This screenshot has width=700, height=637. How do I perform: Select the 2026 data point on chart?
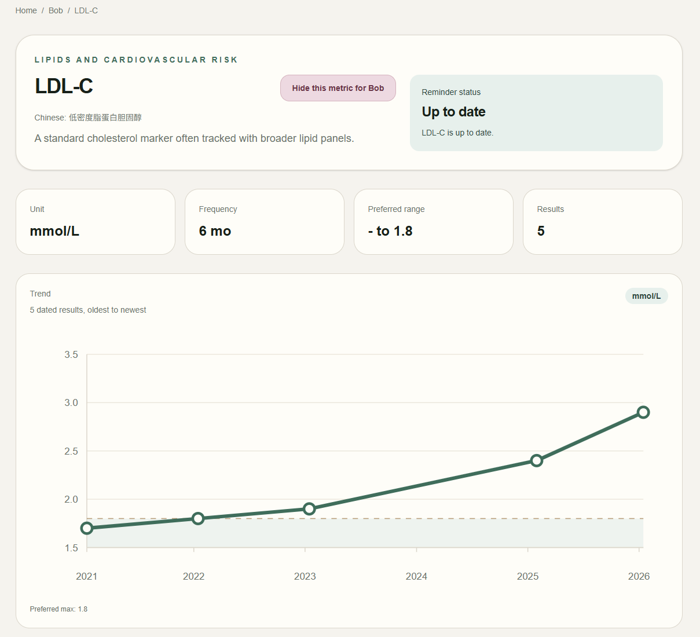[643, 412]
